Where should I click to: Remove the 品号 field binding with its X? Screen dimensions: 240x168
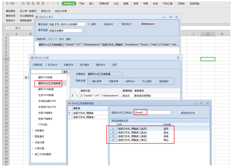pos(113,128)
